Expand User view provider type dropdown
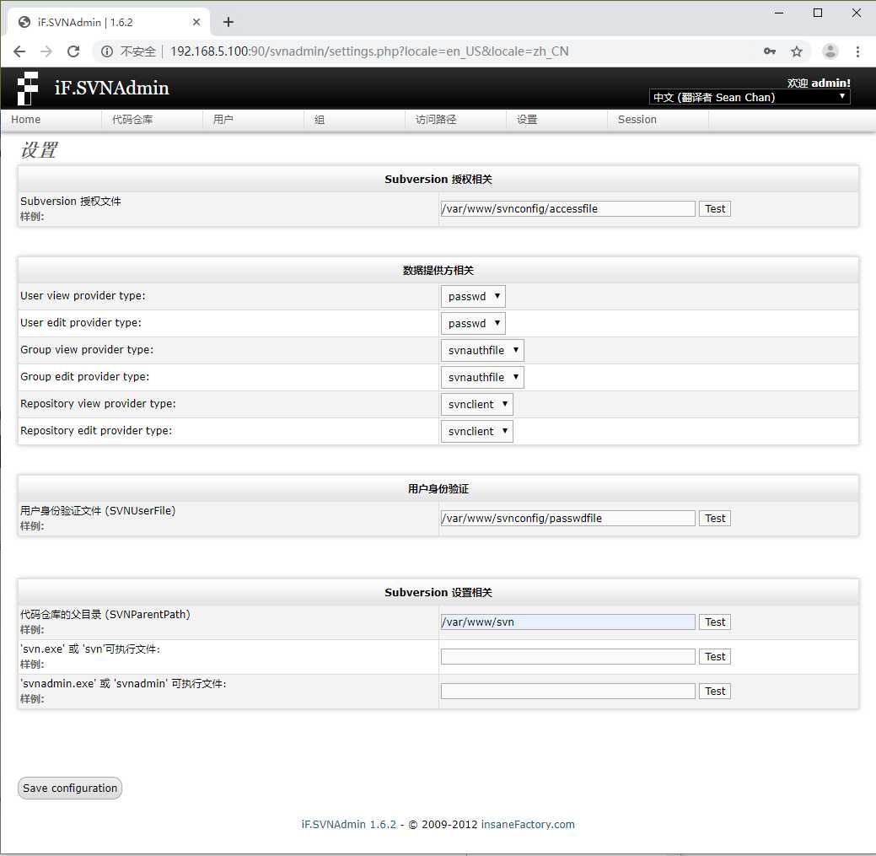Screen dimensions: 876x856 (x=473, y=296)
